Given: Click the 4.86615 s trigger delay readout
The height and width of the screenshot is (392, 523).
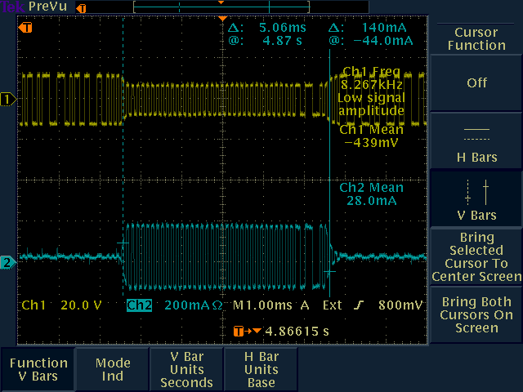Looking at the screenshot, I should (x=297, y=332).
